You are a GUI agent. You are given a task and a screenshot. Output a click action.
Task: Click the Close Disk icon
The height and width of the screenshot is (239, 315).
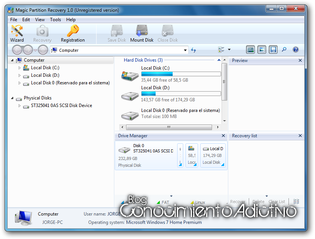coord(168,34)
